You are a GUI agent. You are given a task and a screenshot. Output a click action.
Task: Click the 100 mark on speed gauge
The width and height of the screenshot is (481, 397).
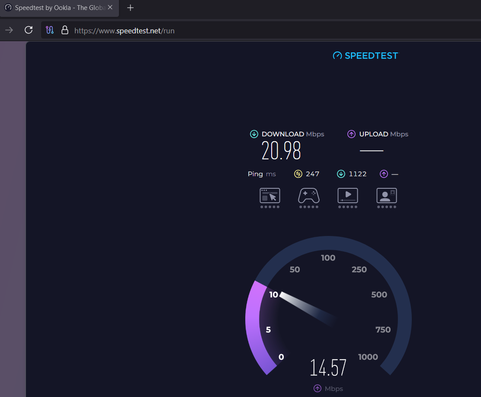328,258
